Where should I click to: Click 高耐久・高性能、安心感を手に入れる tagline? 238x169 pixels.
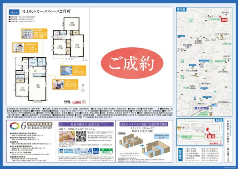click(x=77, y=129)
